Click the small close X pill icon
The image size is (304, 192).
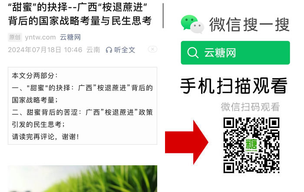pyautogui.click(x=152, y=49)
